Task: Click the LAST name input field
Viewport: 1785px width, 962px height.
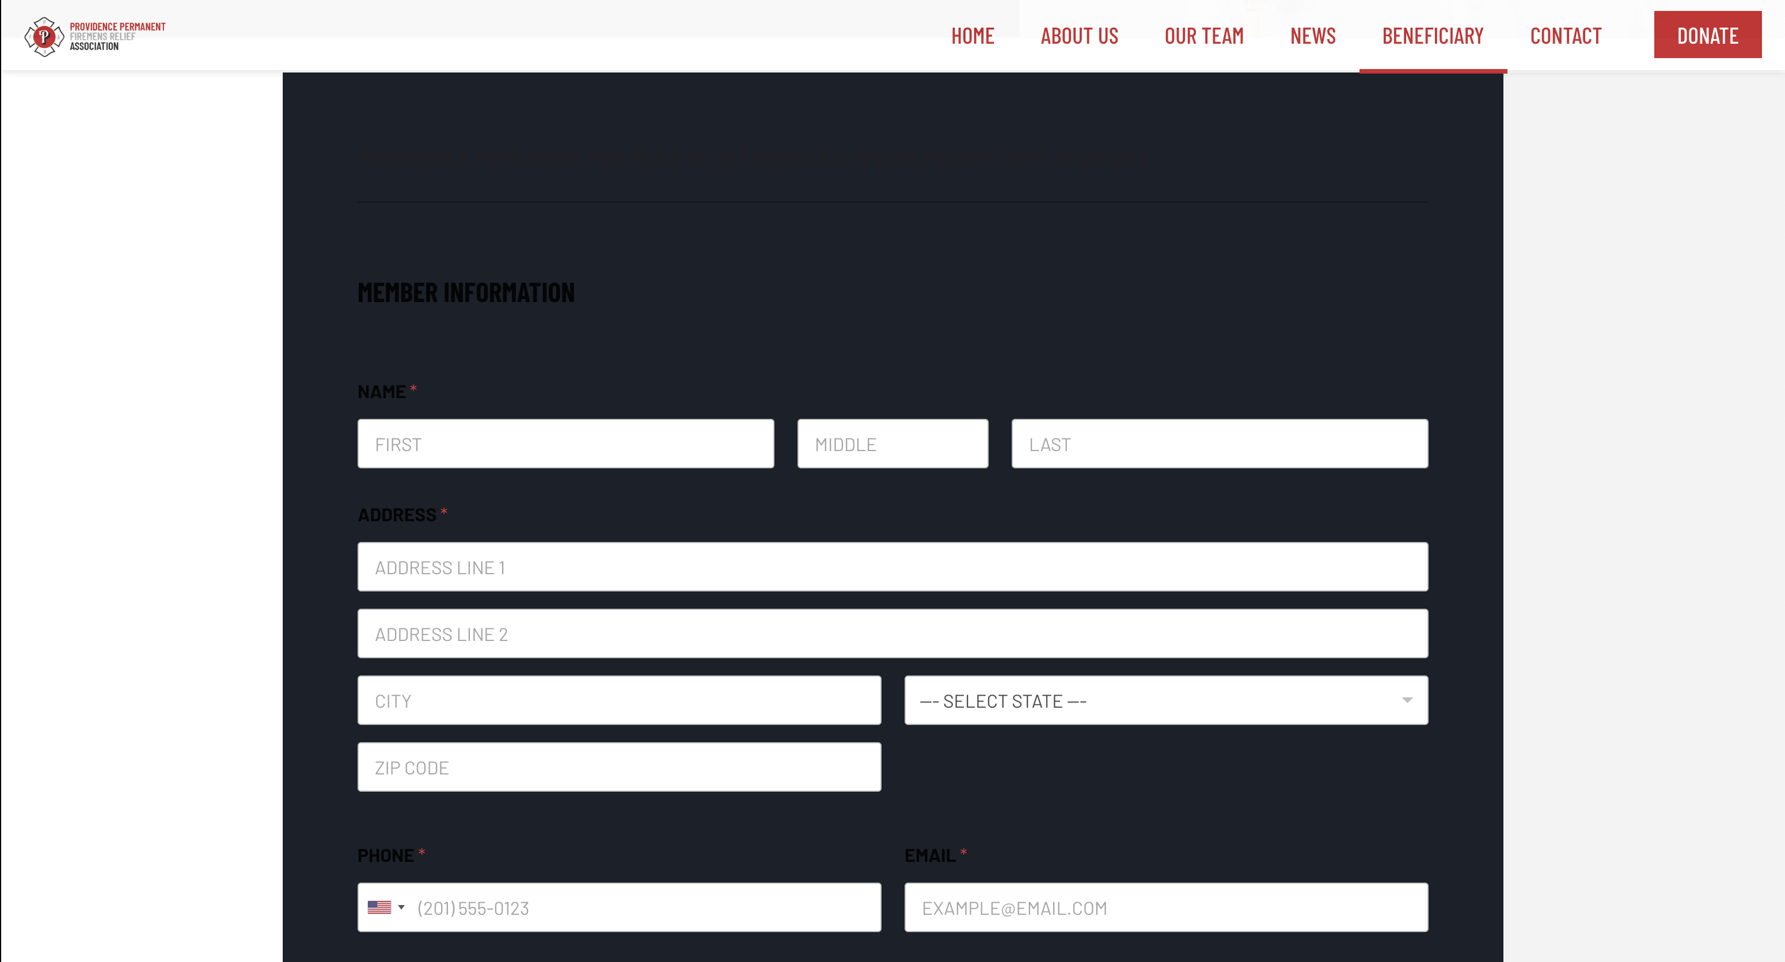Action: (1220, 443)
